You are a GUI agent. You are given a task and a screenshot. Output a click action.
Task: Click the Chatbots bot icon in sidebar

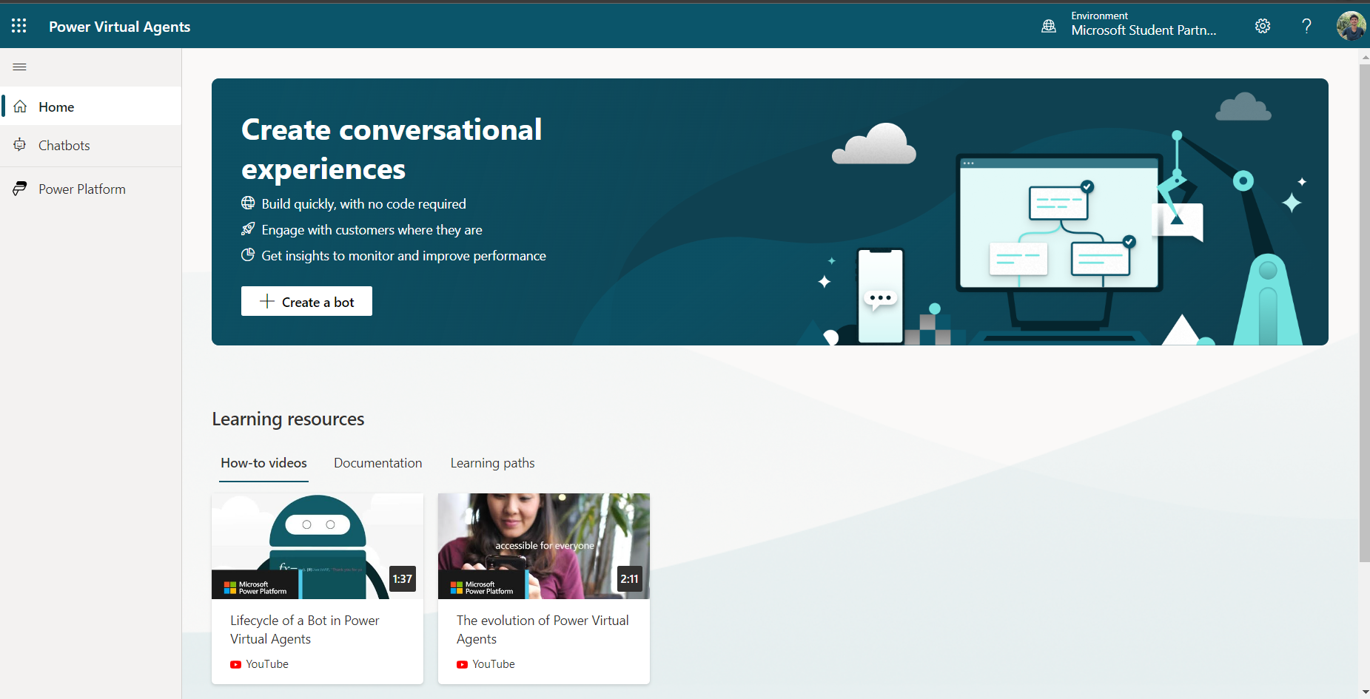click(20, 145)
